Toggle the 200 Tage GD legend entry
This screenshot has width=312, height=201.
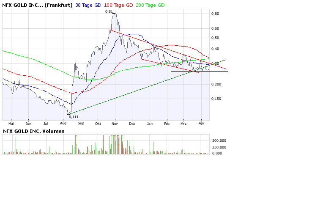(x=150, y=5)
